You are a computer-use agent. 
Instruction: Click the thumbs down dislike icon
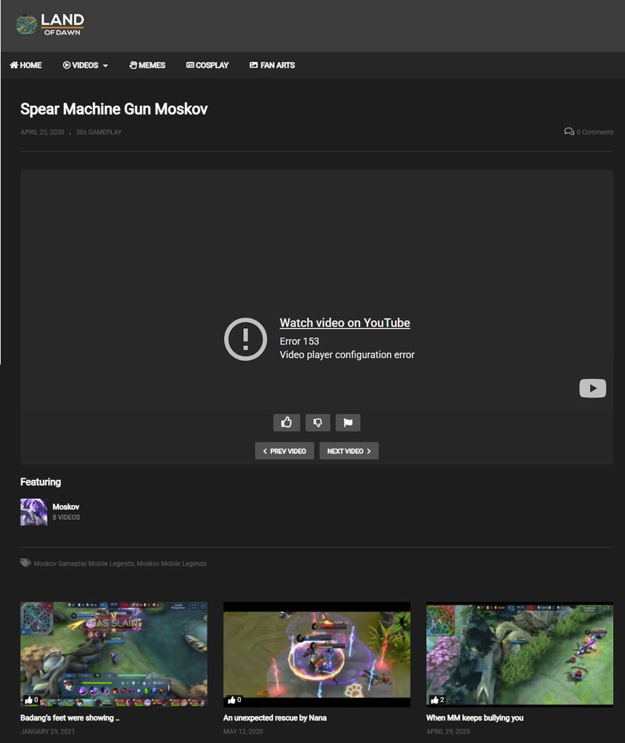pos(318,422)
